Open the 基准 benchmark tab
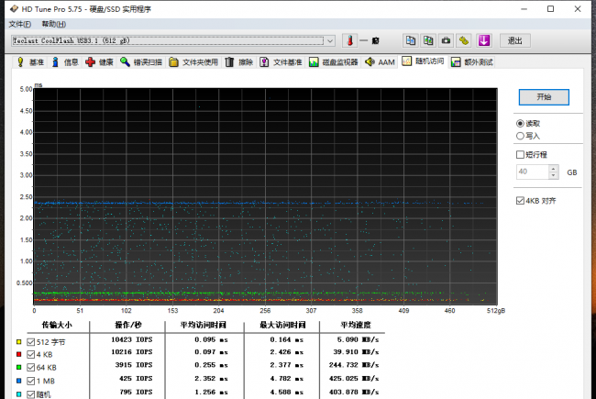596x399 pixels. 31,62
